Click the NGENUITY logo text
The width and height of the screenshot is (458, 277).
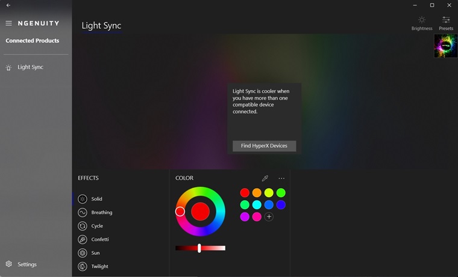[38, 23]
